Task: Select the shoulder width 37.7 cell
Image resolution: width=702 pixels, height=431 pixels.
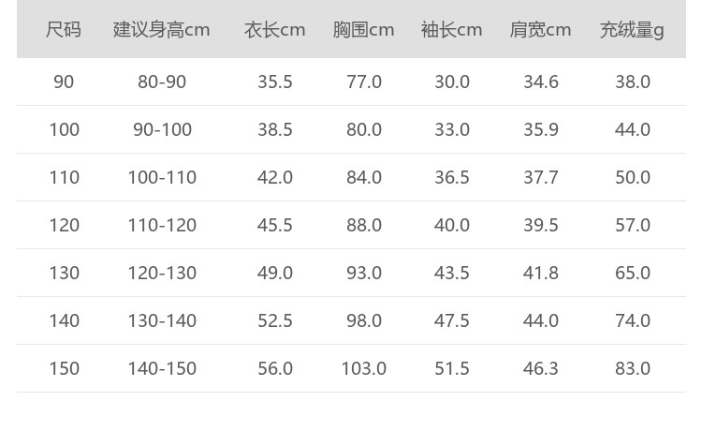Action: point(541,177)
